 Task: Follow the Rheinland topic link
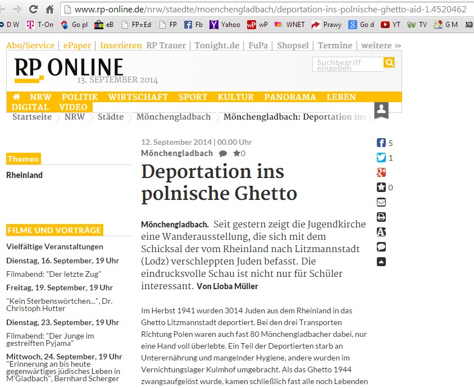click(24, 175)
